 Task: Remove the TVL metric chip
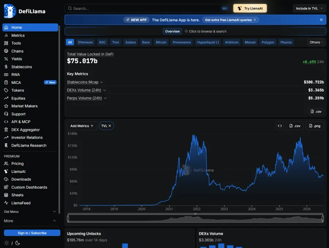point(110,126)
